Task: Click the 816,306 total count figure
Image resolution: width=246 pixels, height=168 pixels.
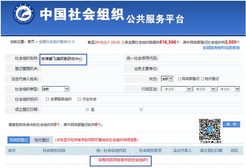Action: pyautogui.click(x=168, y=42)
